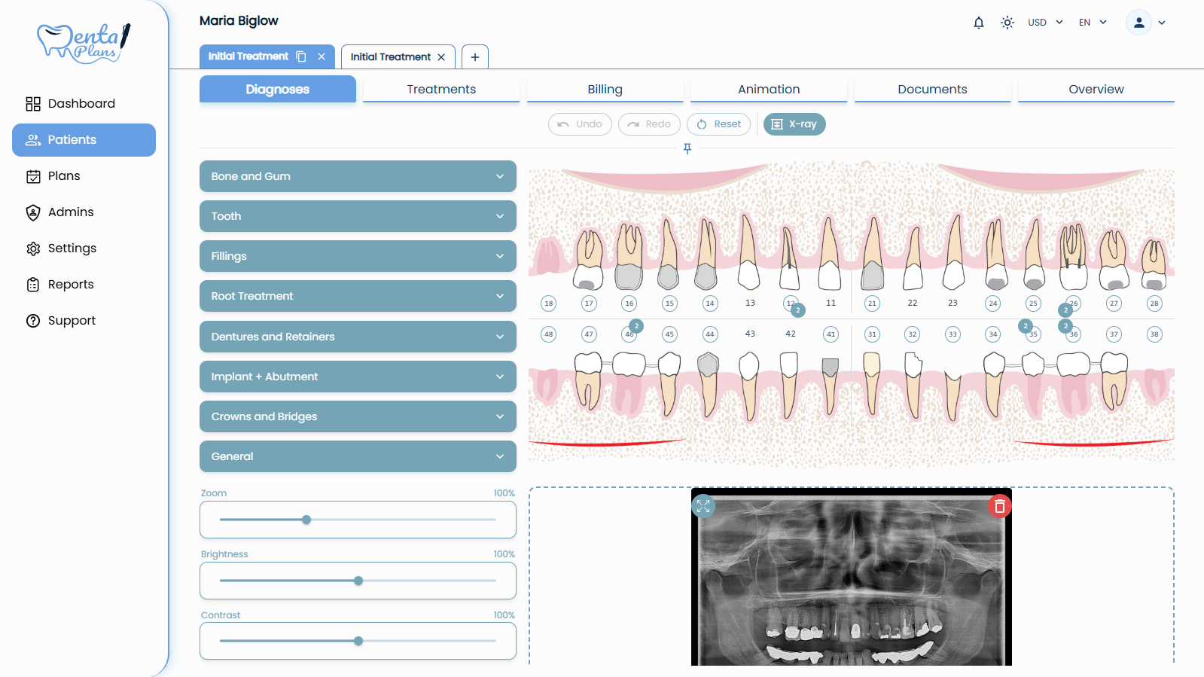This screenshot has height=677, width=1204.
Task: Click the notification bell icon
Action: pyautogui.click(x=978, y=23)
